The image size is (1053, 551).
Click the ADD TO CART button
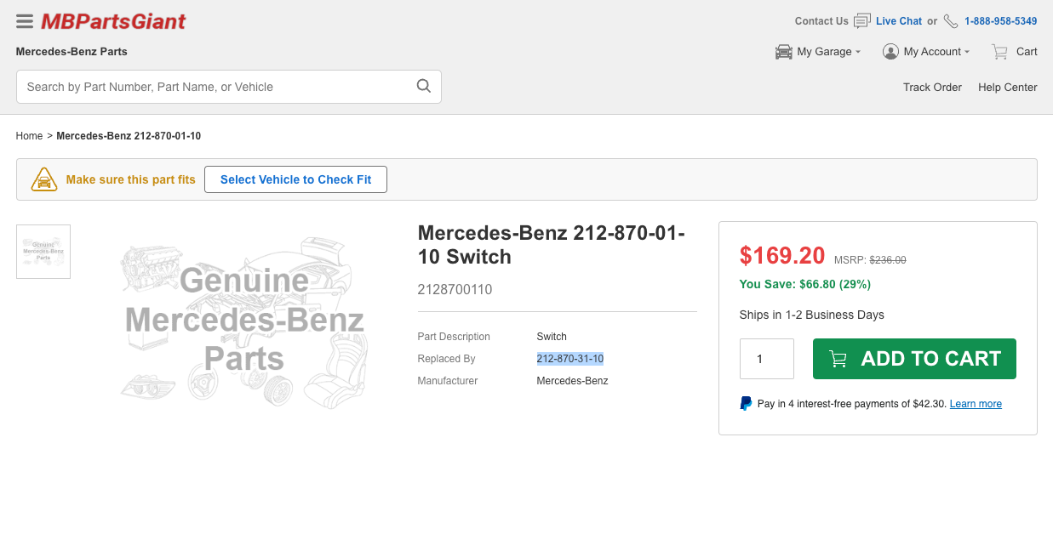pos(914,359)
